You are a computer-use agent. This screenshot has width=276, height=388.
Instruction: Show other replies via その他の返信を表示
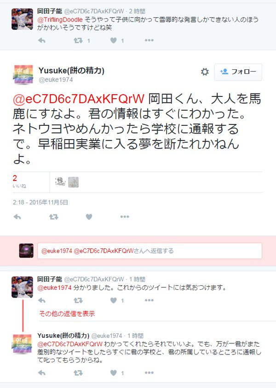(x=67, y=314)
